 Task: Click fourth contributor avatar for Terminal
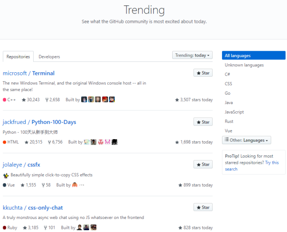coord(105,100)
